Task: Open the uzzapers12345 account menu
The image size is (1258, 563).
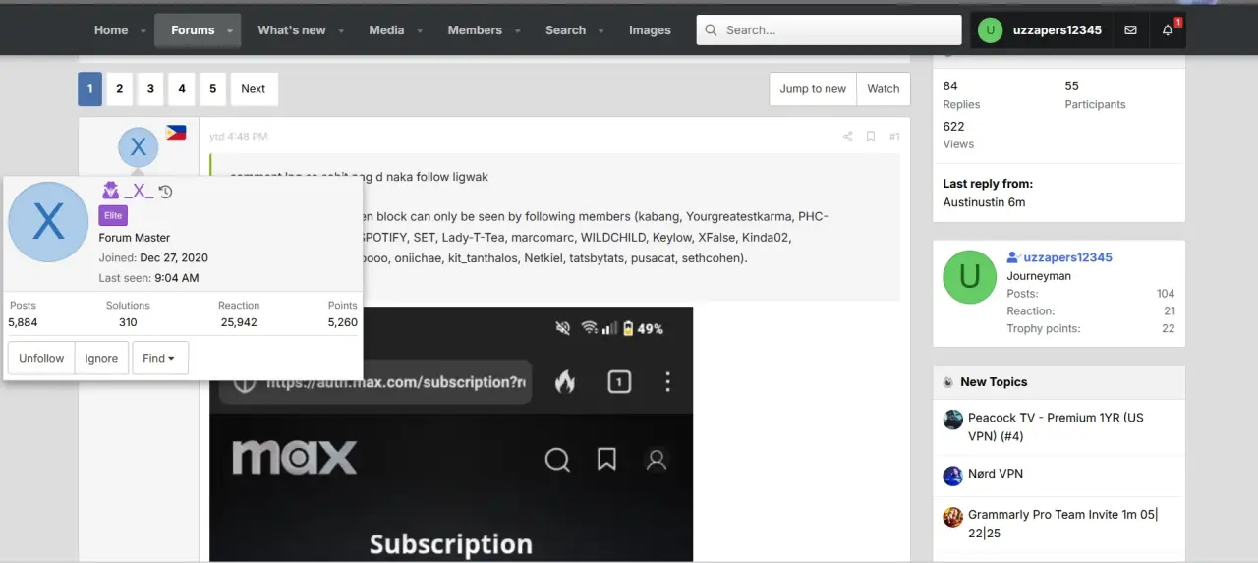Action: coord(1040,30)
